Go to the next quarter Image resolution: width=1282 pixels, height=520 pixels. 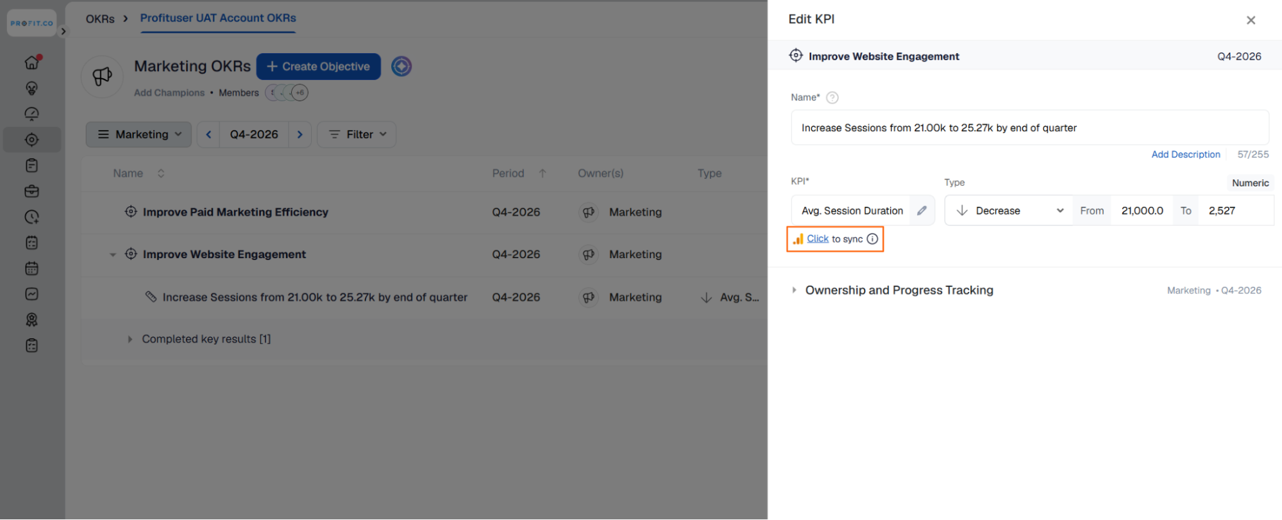(299, 134)
